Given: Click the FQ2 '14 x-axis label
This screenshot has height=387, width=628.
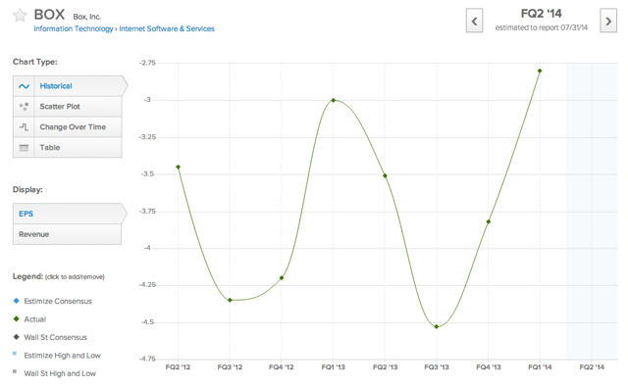Looking at the screenshot, I should click(x=592, y=367).
